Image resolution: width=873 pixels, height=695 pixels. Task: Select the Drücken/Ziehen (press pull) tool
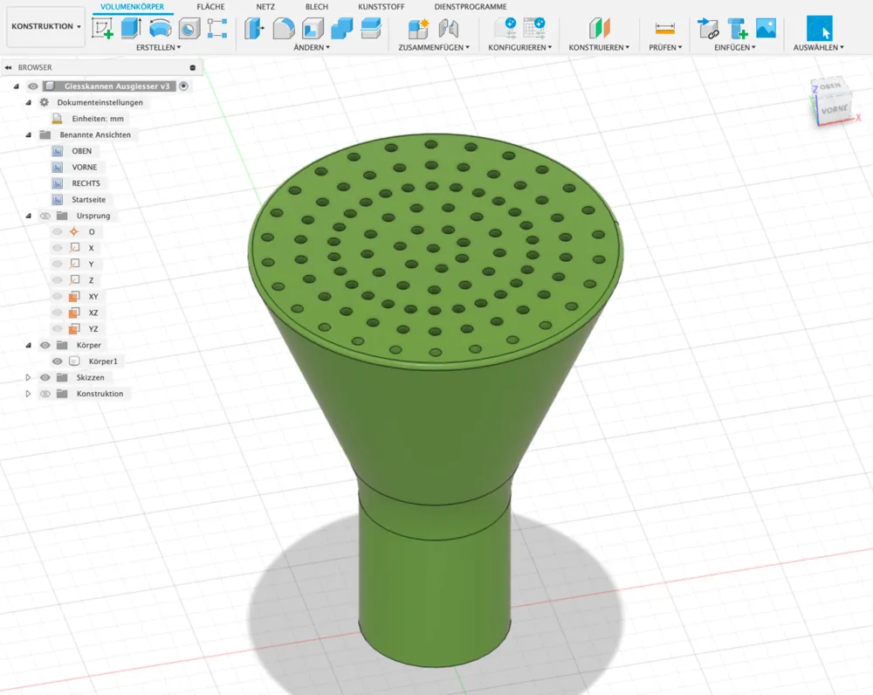[254, 28]
